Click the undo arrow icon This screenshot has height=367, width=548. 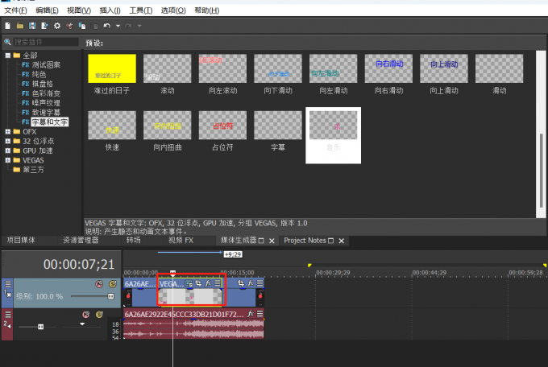pos(107,26)
